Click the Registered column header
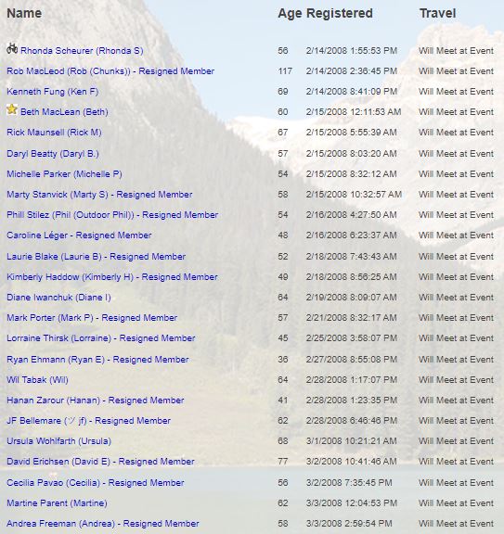This screenshot has width=504, height=534. 340,13
